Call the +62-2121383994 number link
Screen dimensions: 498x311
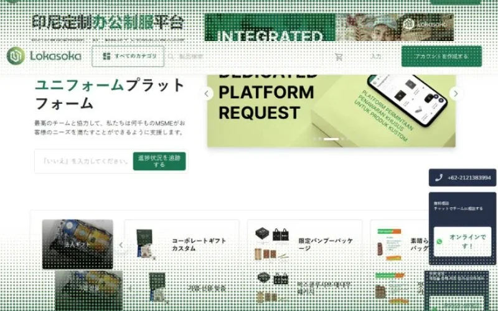[x=469, y=178]
